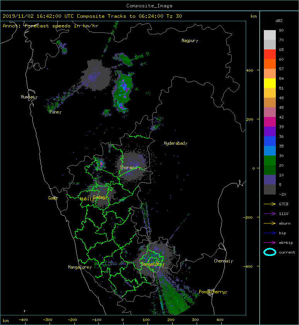This screenshot has width=299, height=325.
Task: Click the 67CB yellow arrow legend icon
Action: [x=270, y=204]
